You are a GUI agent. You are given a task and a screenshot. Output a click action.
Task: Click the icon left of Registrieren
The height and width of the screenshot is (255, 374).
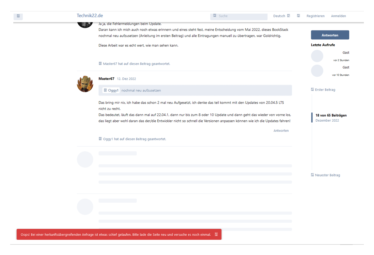click(x=299, y=16)
